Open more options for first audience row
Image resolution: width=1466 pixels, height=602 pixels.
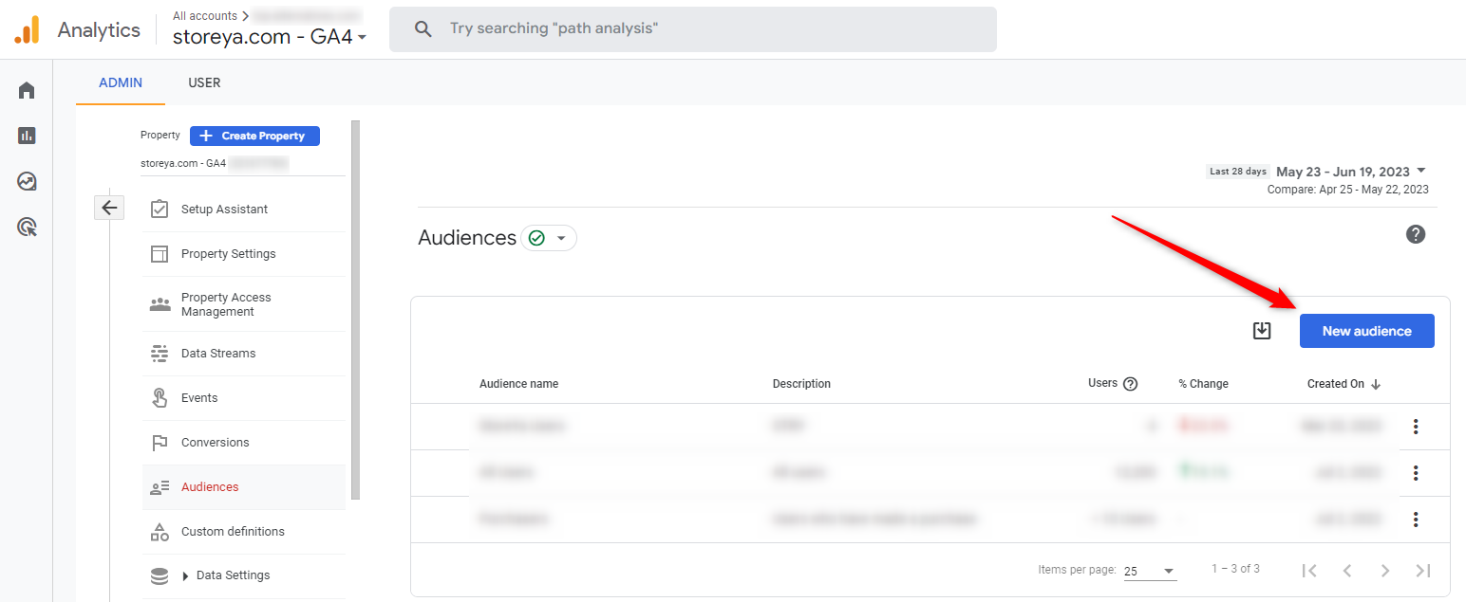[x=1415, y=427]
